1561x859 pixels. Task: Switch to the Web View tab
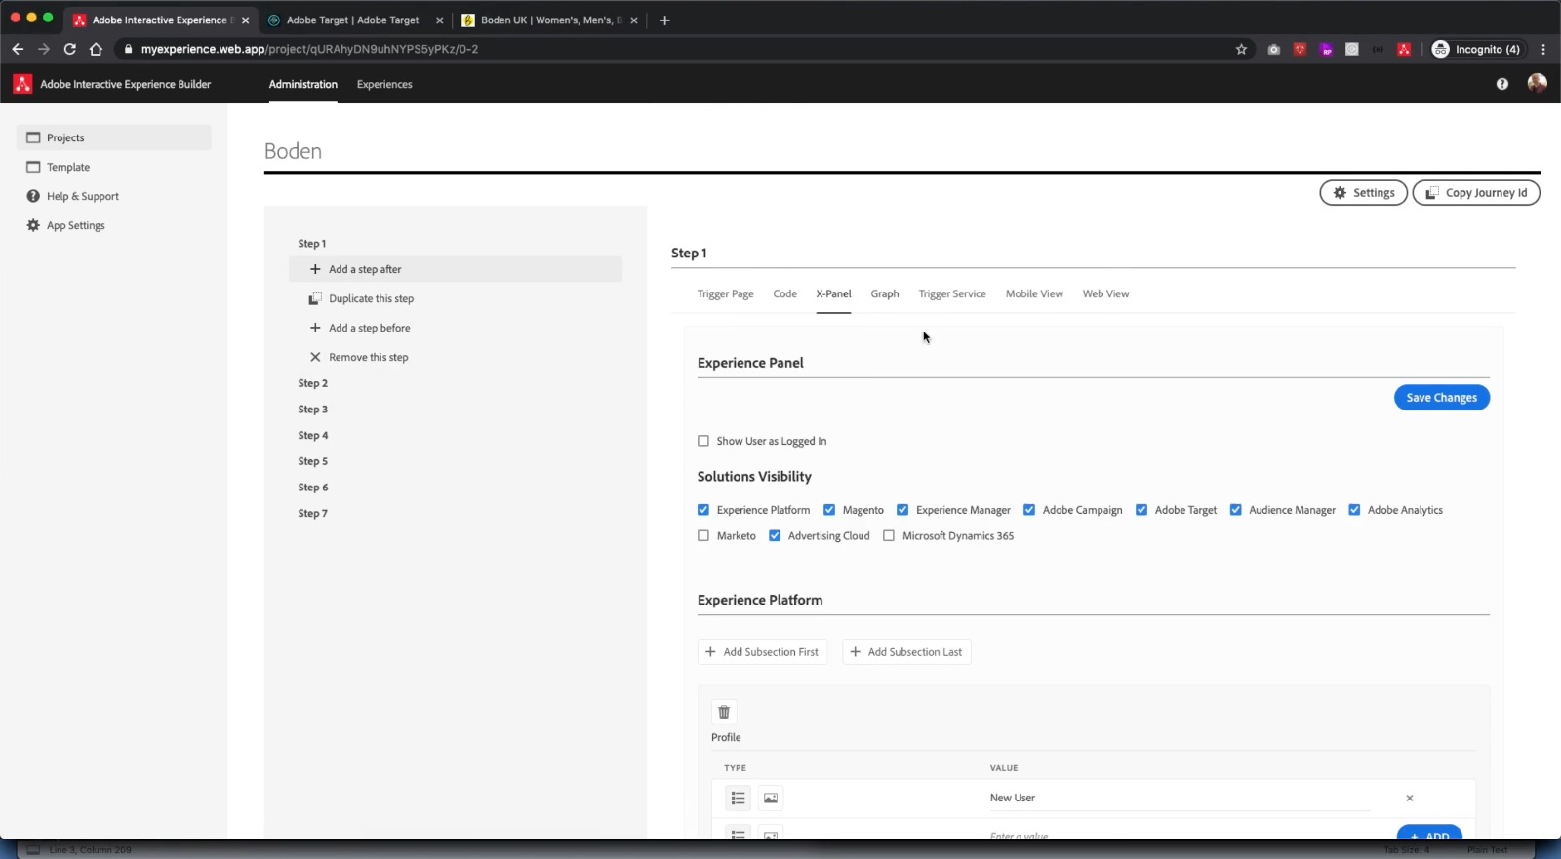[x=1105, y=293]
